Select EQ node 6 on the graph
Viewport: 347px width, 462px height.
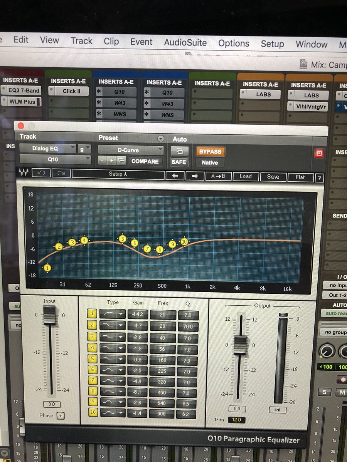[x=135, y=243]
